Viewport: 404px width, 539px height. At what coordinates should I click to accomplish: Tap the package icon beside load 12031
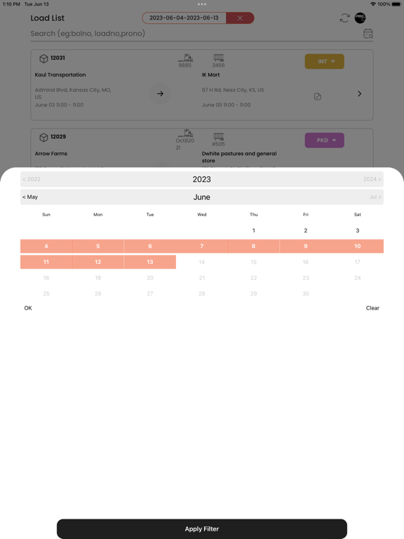click(43, 59)
